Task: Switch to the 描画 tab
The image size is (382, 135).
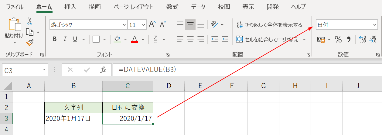Action: pyautogui.click(x=95, y=7)
